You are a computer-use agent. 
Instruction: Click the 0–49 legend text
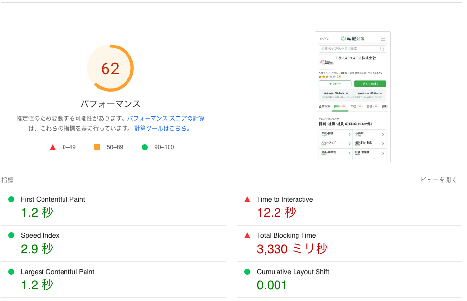pos(69,147)
